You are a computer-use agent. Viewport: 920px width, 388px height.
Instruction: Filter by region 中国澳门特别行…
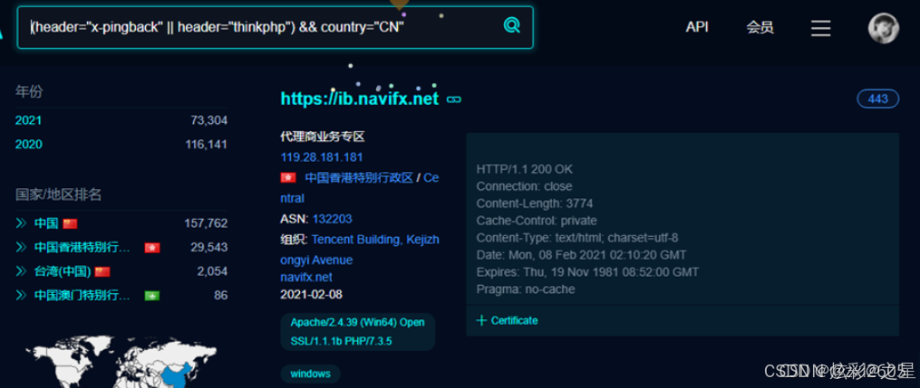pos(82,296)
